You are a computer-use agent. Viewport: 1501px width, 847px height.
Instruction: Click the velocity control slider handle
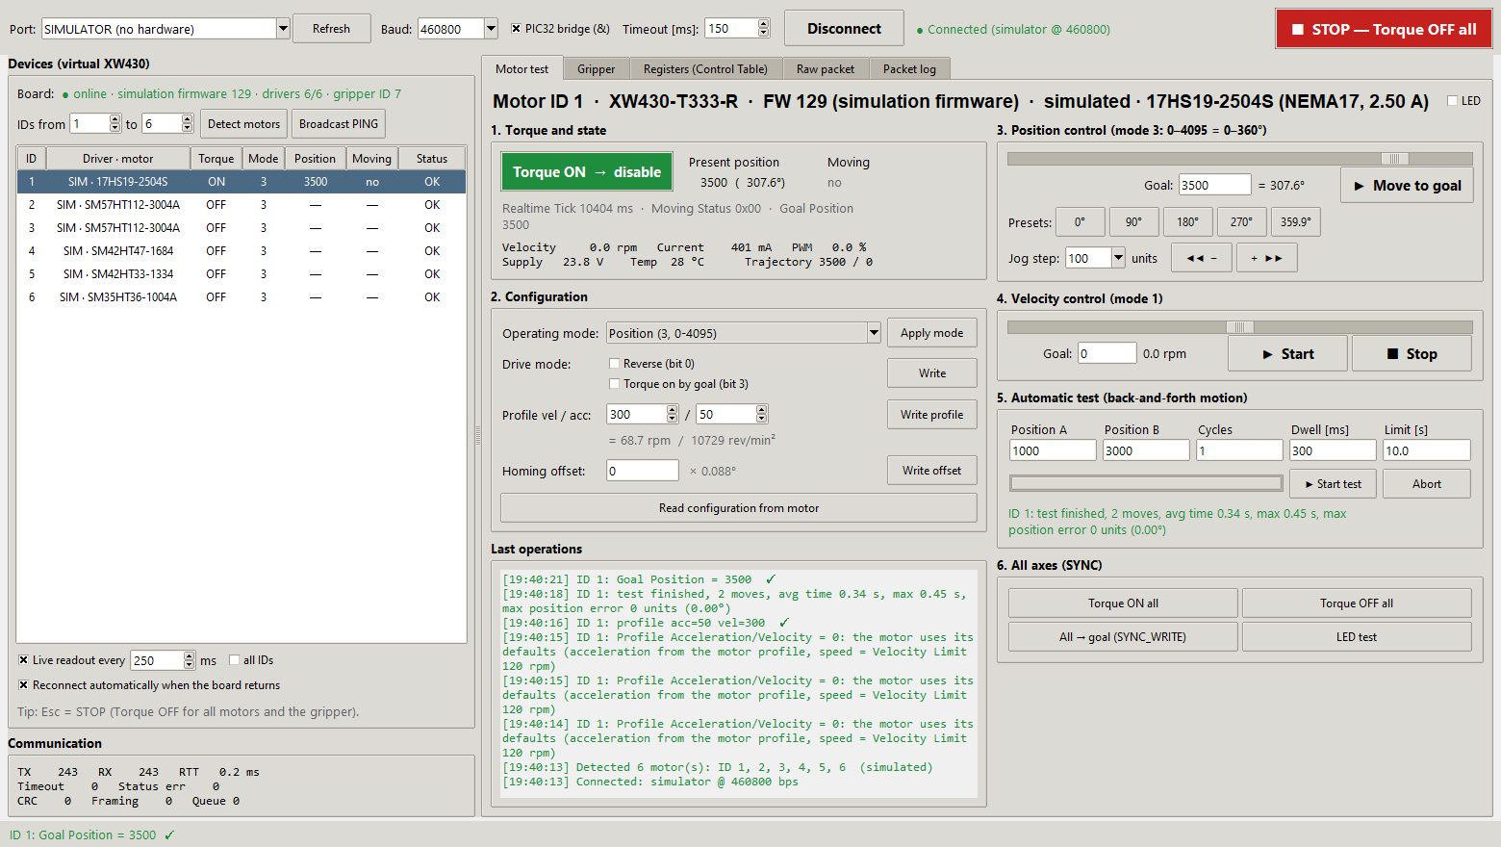coord(1240,327)
